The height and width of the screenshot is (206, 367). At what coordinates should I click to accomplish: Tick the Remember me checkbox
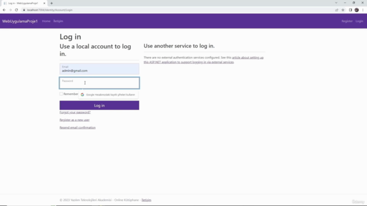point(61,94)
